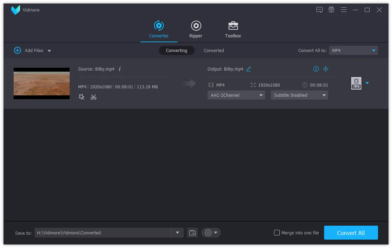Open the hamburger menu icon

pos(344,10)
